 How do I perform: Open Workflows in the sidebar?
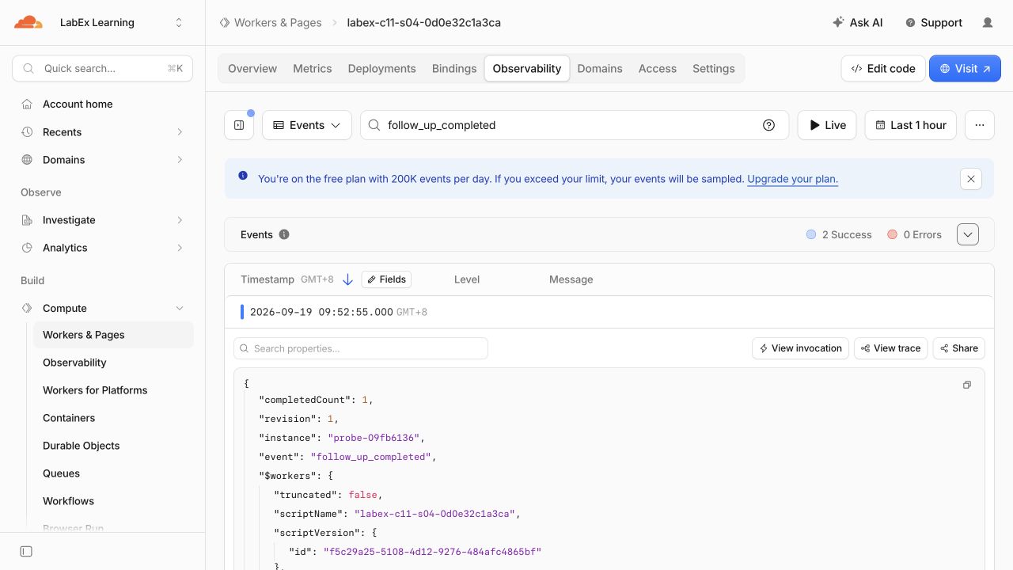68,501
